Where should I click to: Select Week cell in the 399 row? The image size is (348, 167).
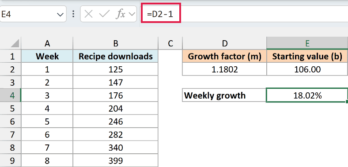(47, 160)
